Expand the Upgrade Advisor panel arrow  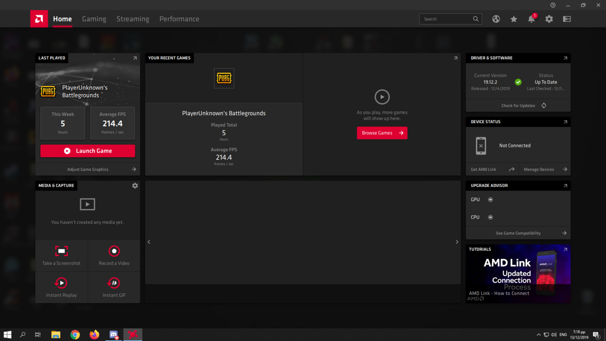coord(565,186)
